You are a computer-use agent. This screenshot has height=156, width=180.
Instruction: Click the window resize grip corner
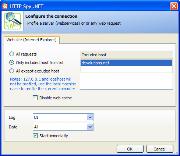coord(177,152)
